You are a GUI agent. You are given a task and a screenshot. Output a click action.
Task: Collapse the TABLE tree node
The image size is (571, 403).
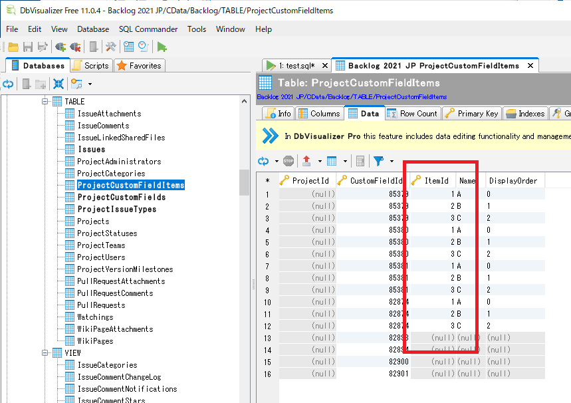(46, 102)
